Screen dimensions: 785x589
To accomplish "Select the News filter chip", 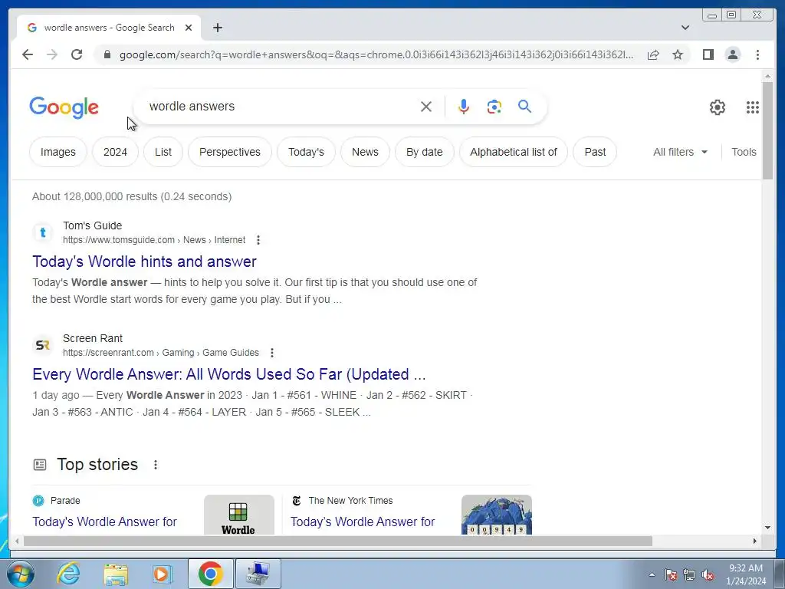I will click(x=365, y=152).
